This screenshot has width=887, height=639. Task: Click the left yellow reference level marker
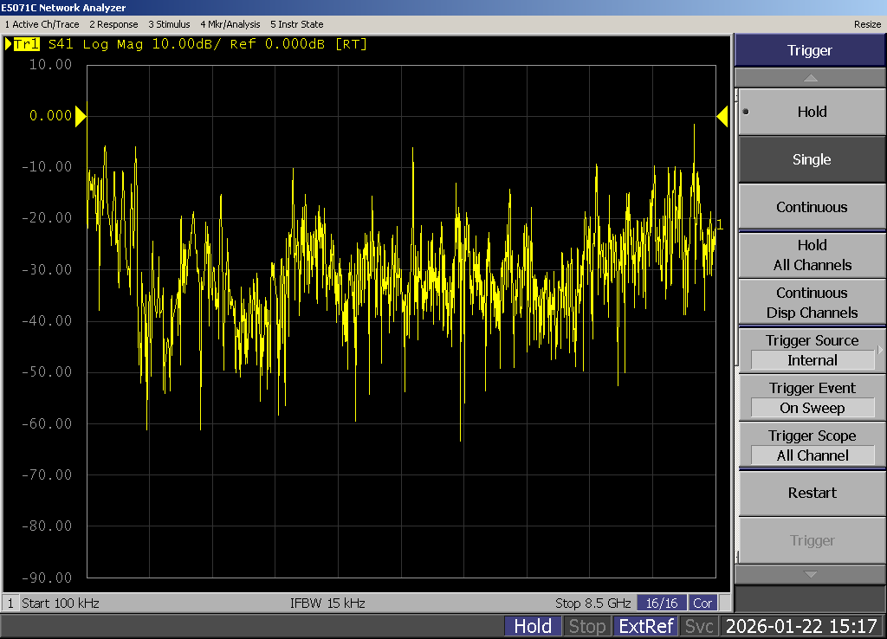pyautogui.click(x=81, y=115)
